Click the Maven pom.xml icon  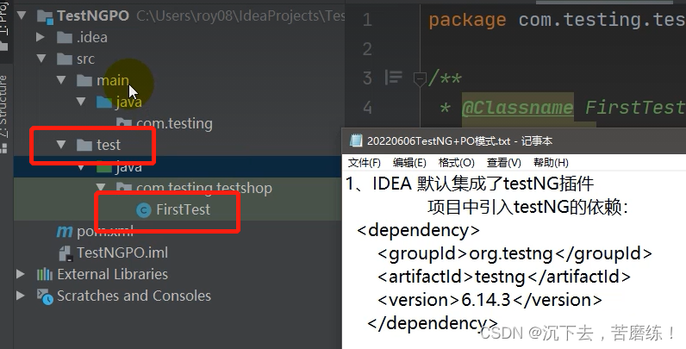(65, 231)
